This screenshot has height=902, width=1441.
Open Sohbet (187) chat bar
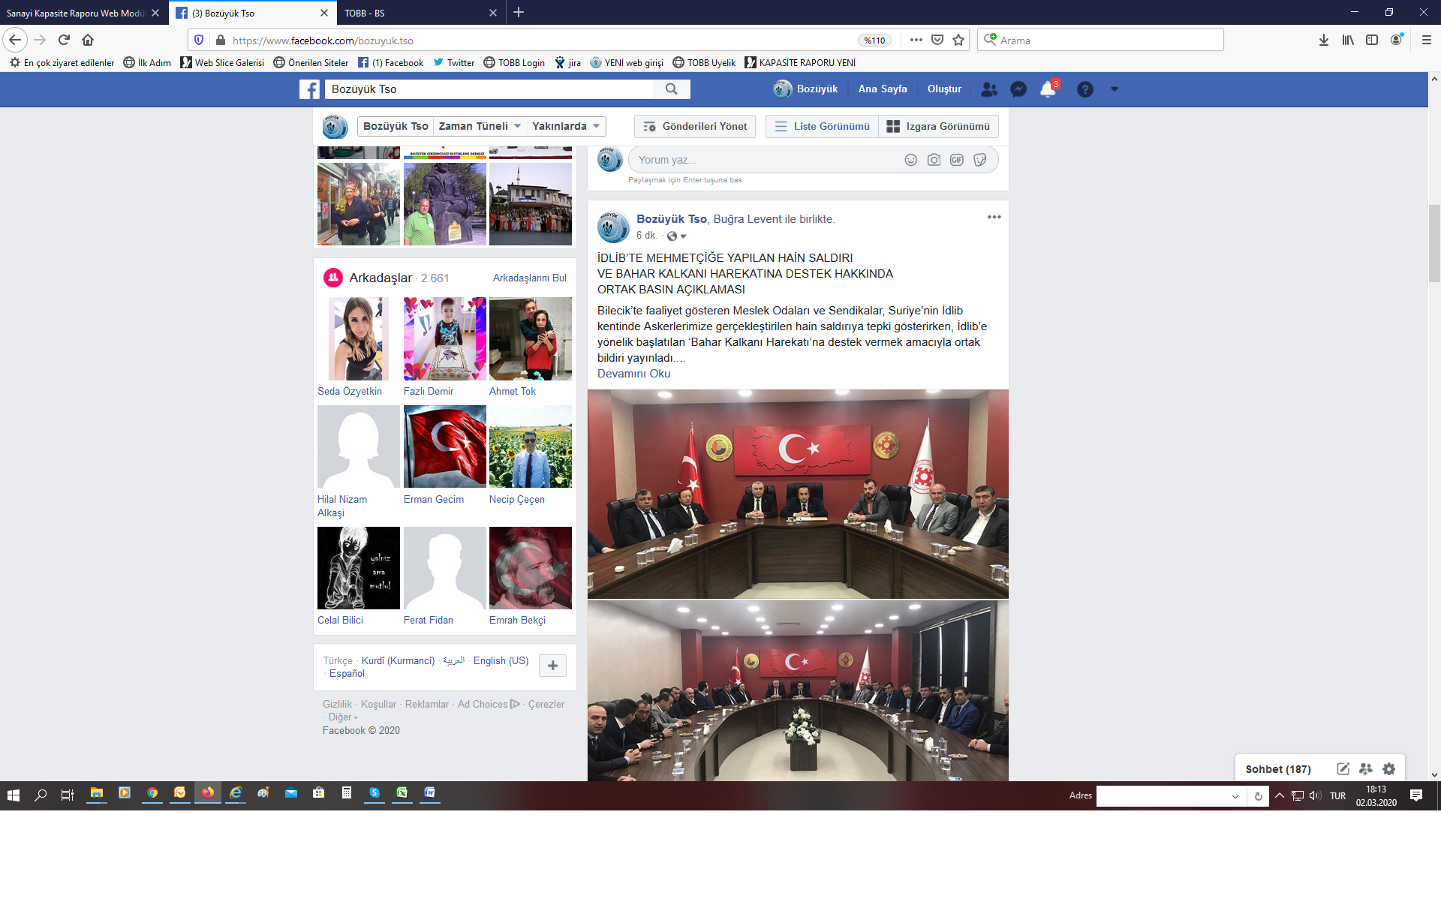pos(1278,769)
